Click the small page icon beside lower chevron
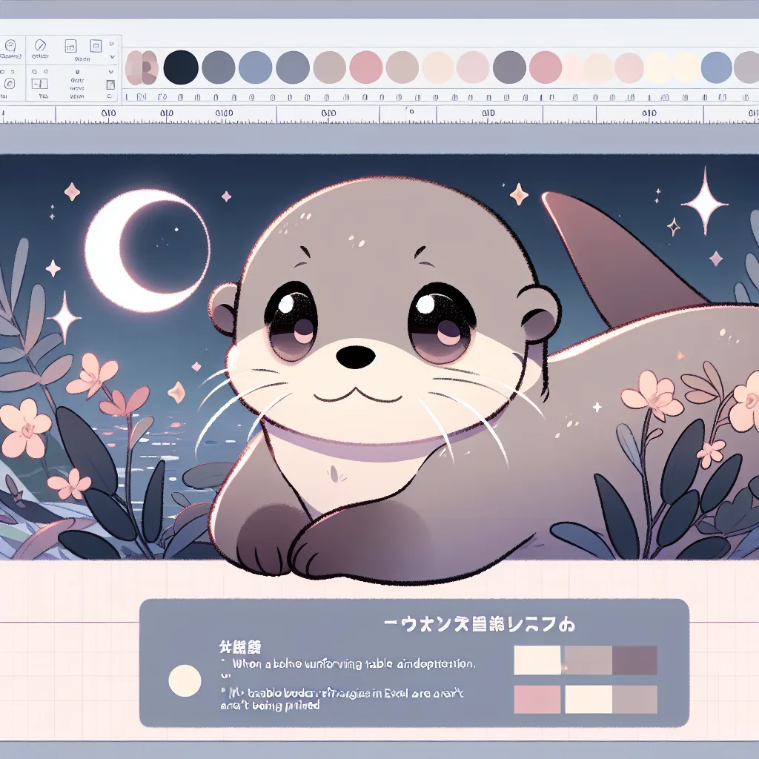The image size is (759, 759). (110, 86)
